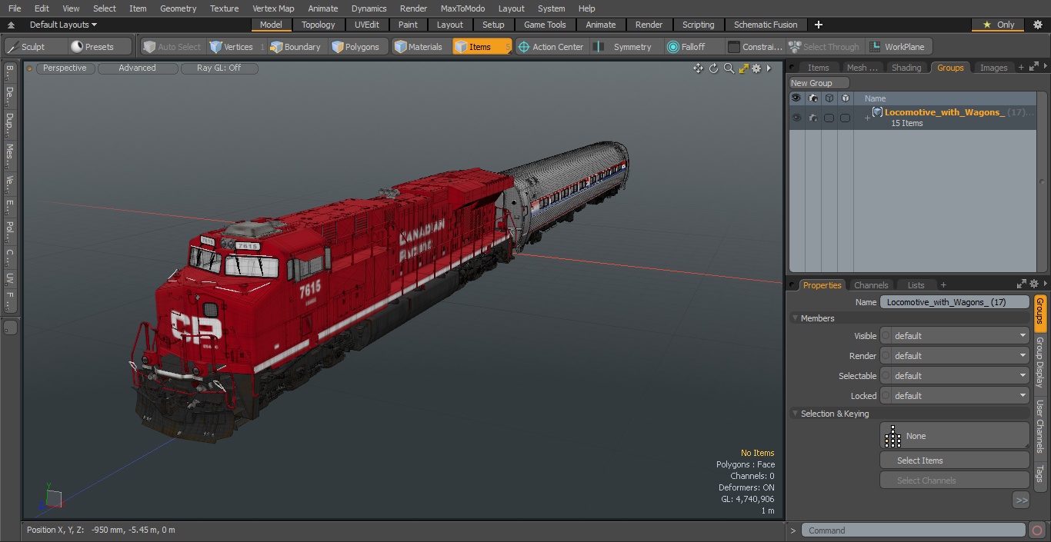
Task: Click the Select Through button
Action: click(x=825, y=47)
